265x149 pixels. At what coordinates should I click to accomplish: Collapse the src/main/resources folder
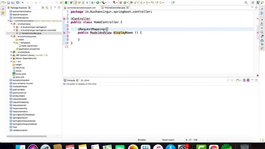pyautogui.click(x=11, y=36)
